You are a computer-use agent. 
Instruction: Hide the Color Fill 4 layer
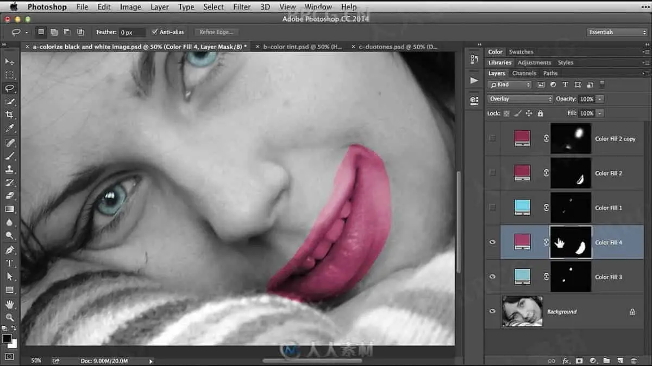tap(493, 242)
